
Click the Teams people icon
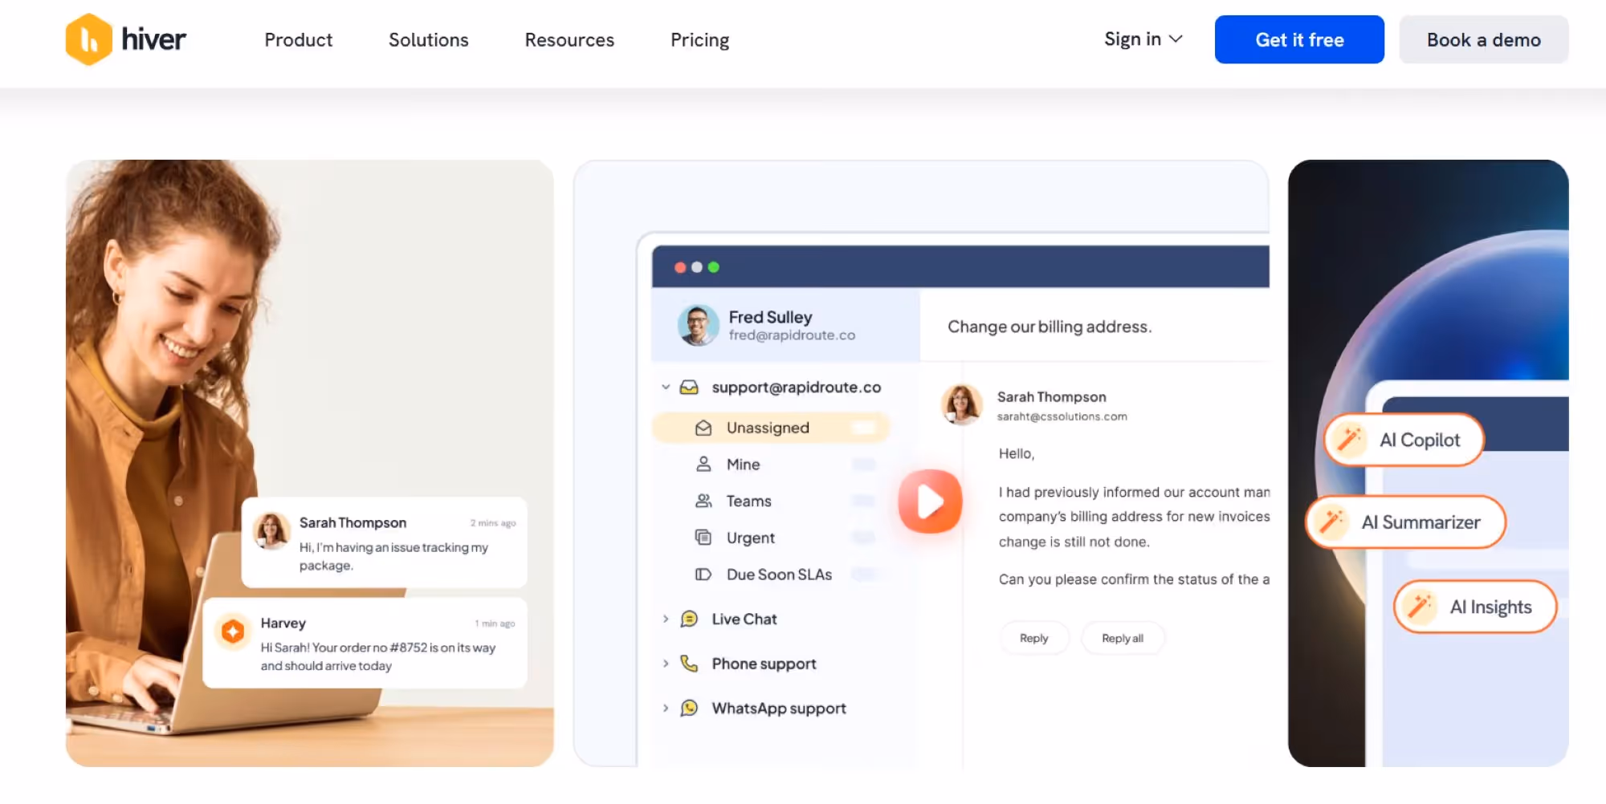[x=703, y=501]
